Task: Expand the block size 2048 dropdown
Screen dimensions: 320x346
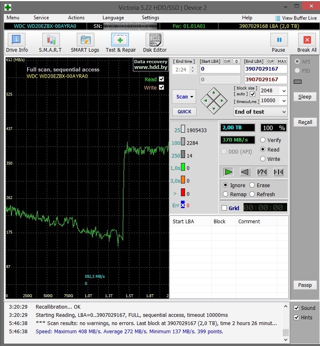Action: tap(283, 91)
